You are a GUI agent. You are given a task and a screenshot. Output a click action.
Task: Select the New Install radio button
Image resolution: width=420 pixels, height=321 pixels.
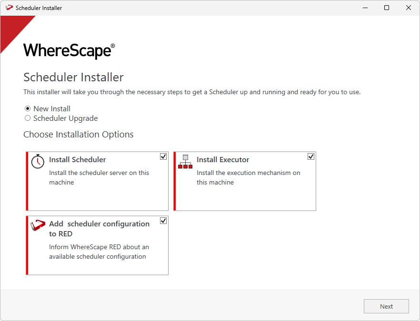(28, 108)
